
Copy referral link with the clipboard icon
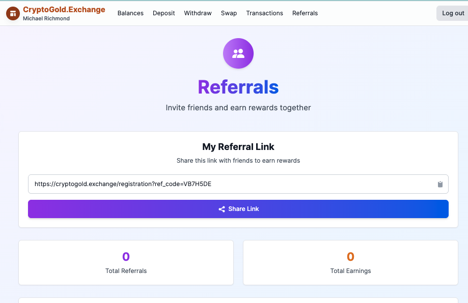[x=440, y=184]
